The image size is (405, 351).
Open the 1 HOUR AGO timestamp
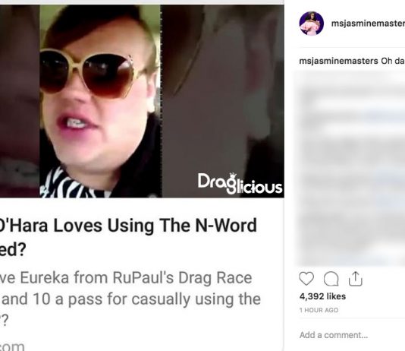(319, 310)
